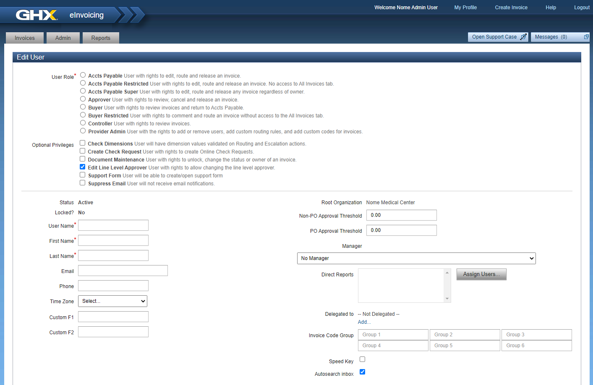This screenshot has height=385, width=593.
Task: Open the Reports tab
Action: 101,38
